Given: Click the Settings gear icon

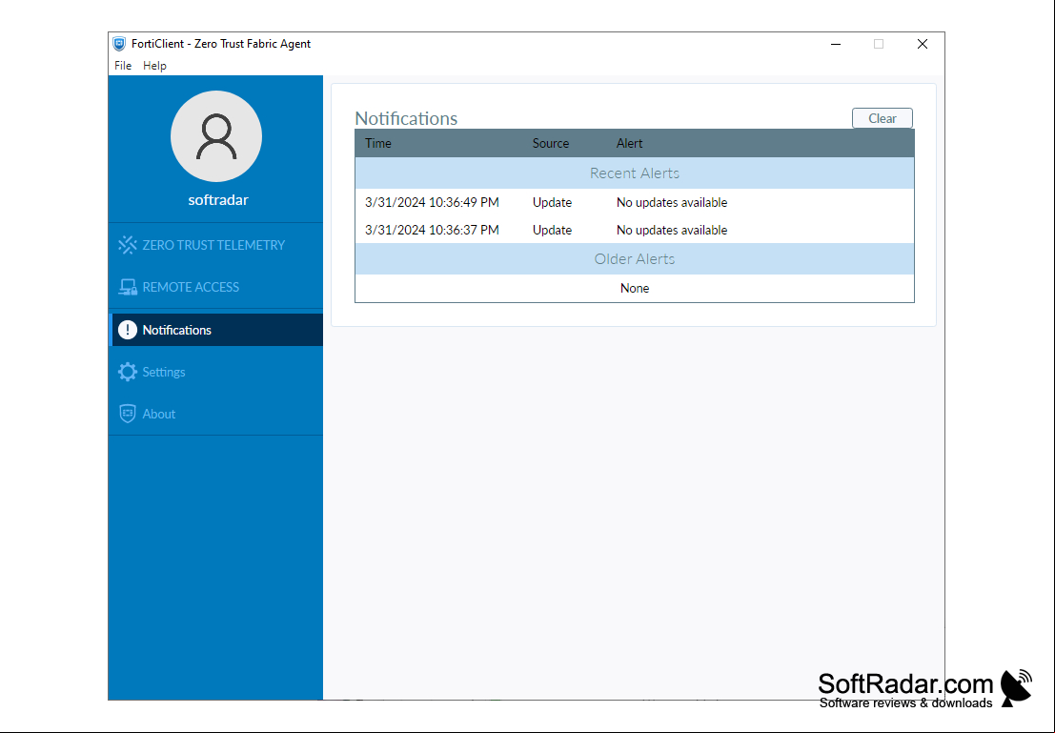Looking at the screenshot, I should [127, 372].
